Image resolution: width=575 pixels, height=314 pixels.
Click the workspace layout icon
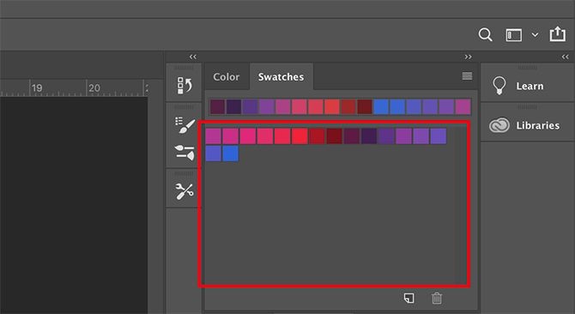point(514,35)
